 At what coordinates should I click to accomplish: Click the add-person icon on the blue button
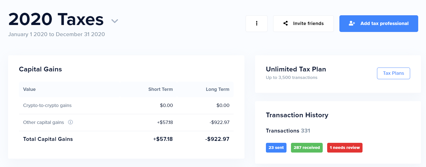[x=352, y=23]
